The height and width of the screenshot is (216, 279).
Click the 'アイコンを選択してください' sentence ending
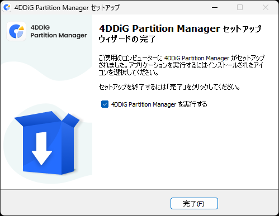click(x=129, y=73)
